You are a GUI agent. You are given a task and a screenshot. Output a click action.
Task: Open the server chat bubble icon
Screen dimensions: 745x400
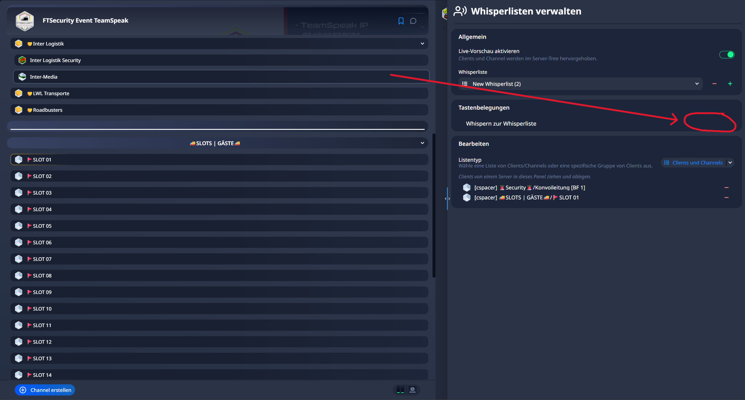coord(413,21)
